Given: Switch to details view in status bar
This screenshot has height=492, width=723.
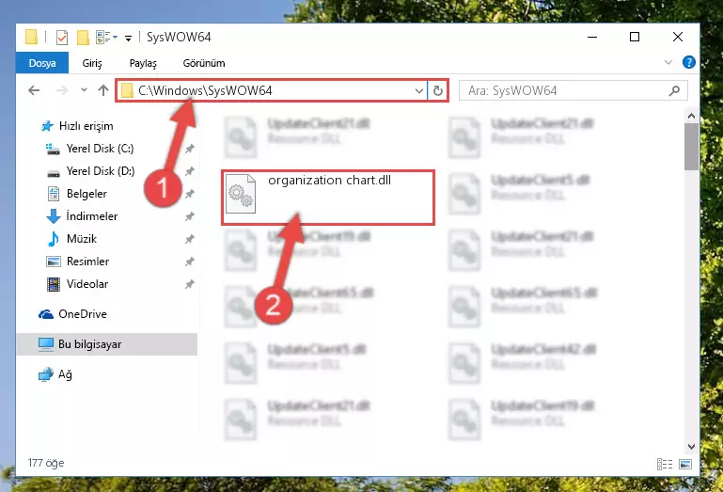Looking at the screenshot, I should [x=665, y=464].
